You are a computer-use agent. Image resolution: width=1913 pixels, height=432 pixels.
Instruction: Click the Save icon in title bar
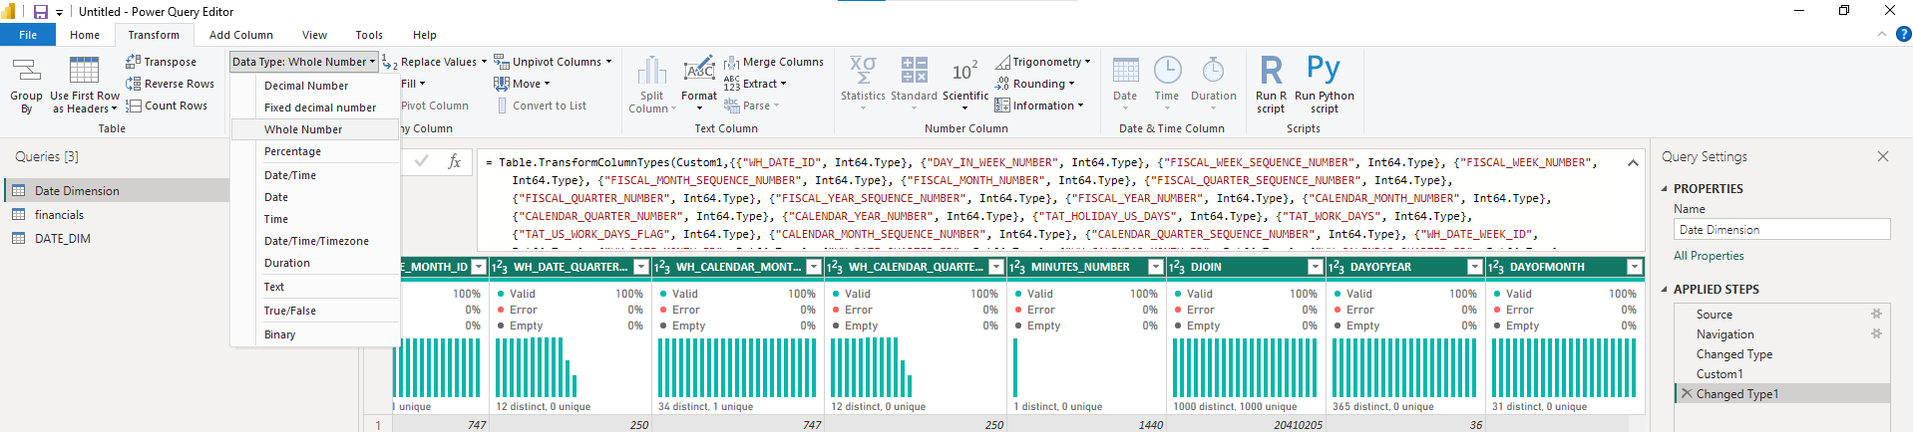(41, 12)
